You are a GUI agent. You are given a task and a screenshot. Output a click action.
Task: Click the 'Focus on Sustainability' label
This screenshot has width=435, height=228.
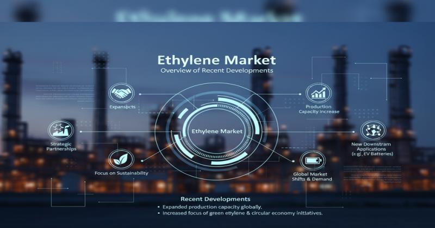[x=121, y=173]
